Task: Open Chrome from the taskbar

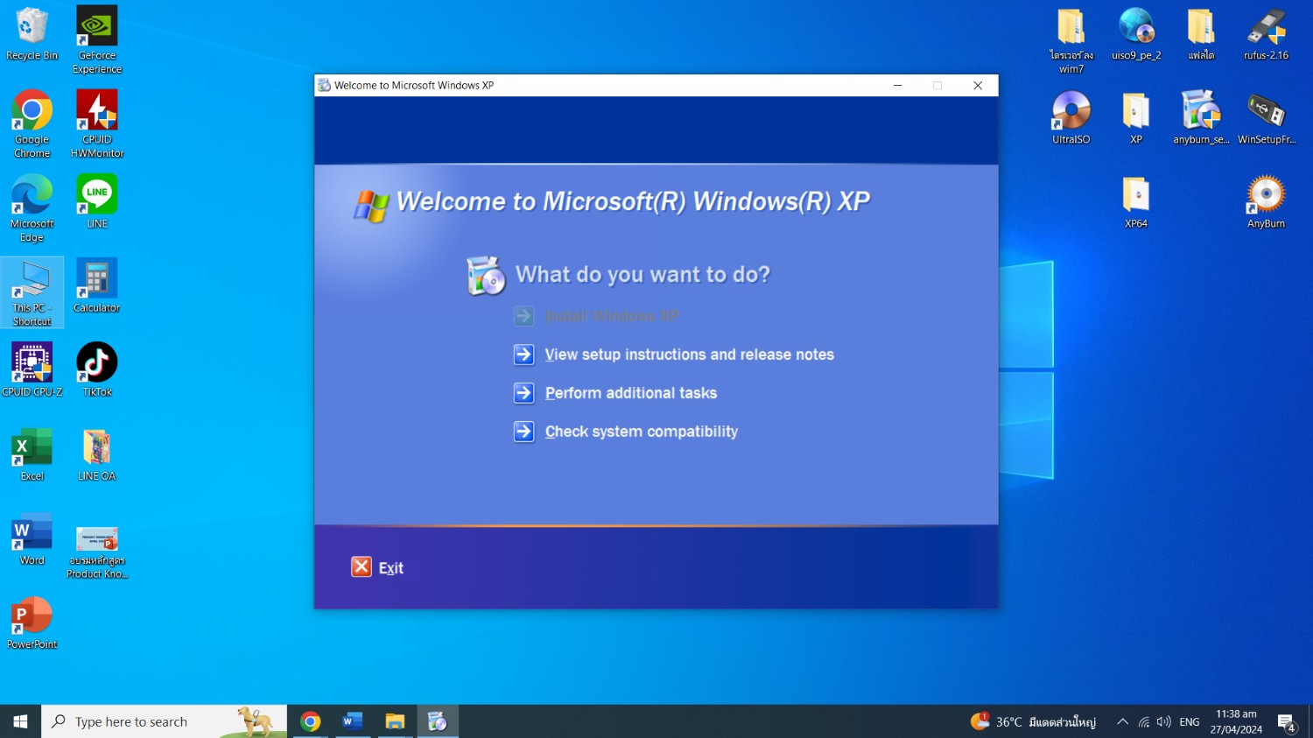Action: [310, 721]
